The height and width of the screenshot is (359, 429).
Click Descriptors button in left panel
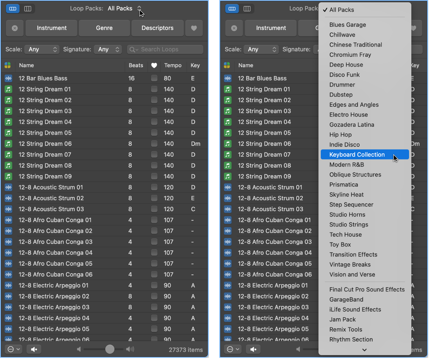click(x=158, y=28)
